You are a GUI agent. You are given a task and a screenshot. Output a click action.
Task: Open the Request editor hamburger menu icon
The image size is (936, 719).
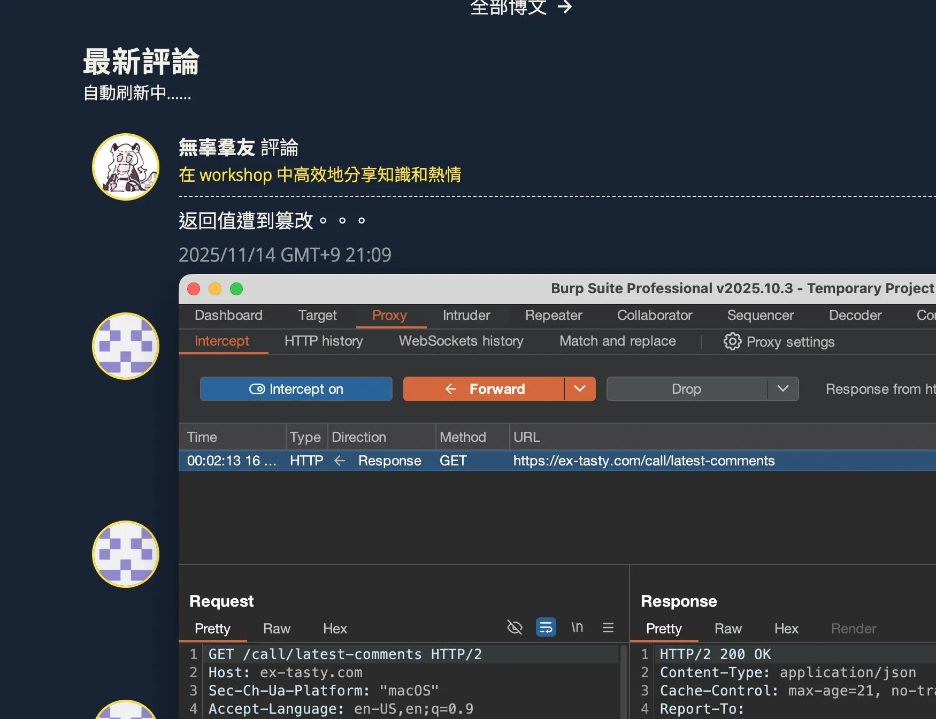608,627
